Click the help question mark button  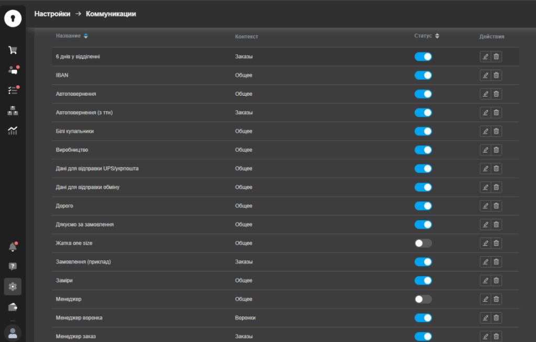13,267
